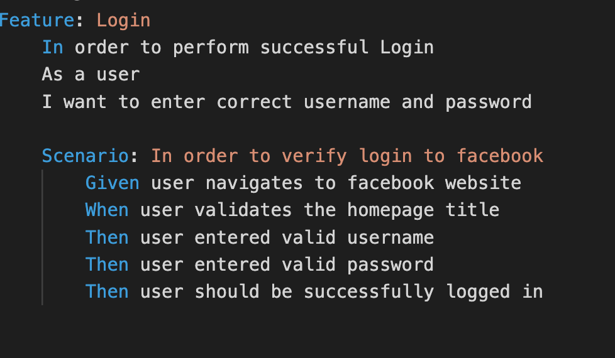The image size is (615, 358).
Task: Click the 'As a user' line
Action: tap(91, 74)
